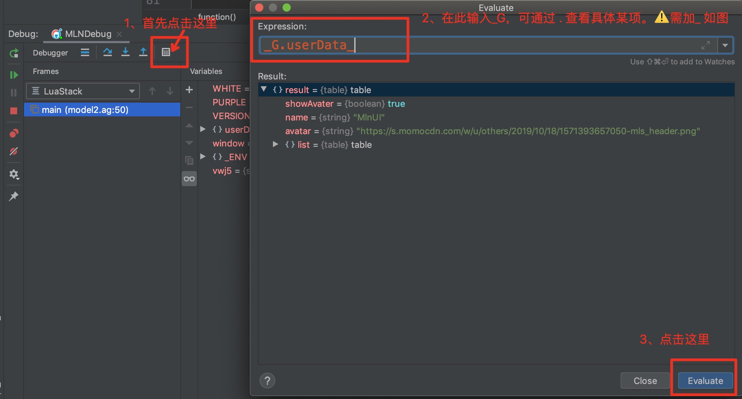This screenshot has height=399, width=742.
Task: Click the Step Out upload-arrow icon
Action: click(x=143, y=52)
